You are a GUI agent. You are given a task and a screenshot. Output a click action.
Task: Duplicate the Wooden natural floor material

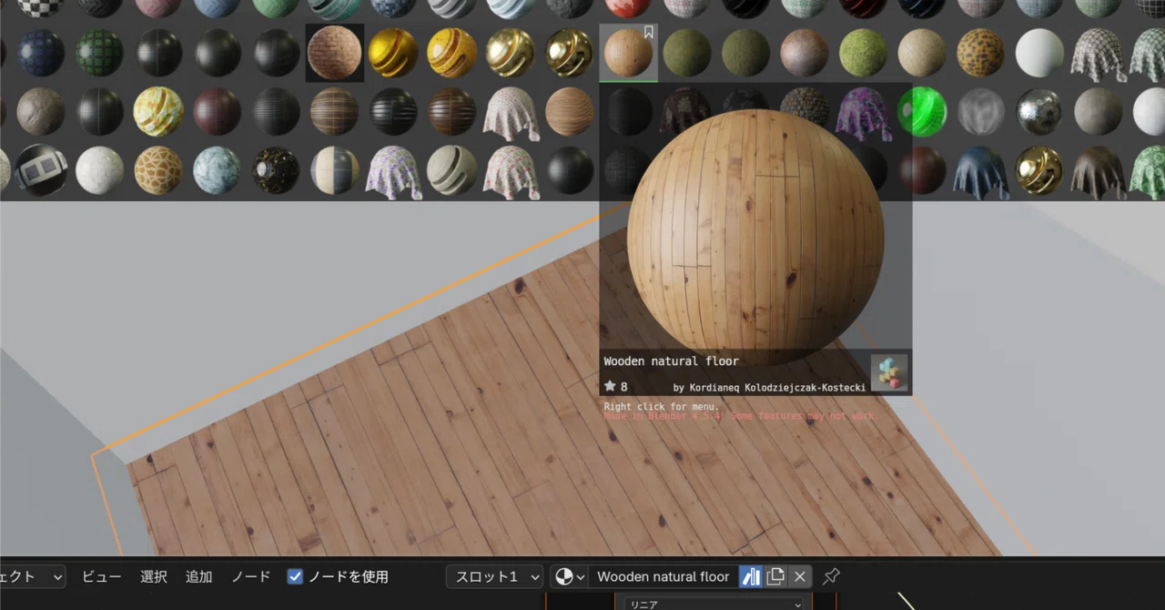tap(775, 576)
